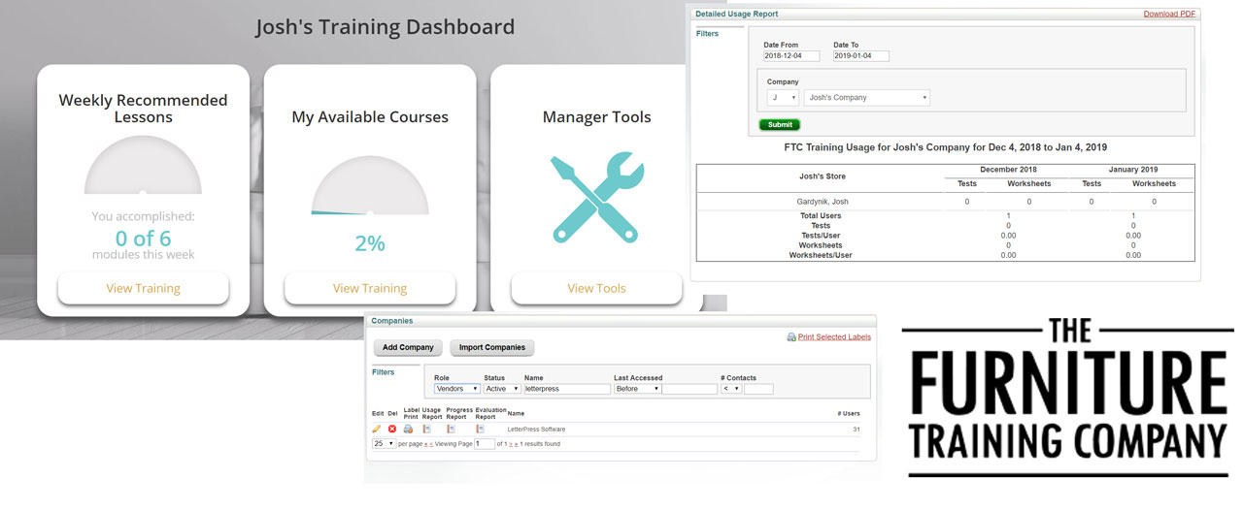Expand the Status dropdown set to Active
1243x510 pixels.
pyautogui.click(x=502, y=389)
